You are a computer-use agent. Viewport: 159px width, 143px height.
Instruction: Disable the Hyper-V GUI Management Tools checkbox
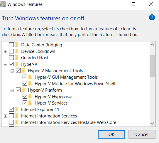(x=25, y=77)
